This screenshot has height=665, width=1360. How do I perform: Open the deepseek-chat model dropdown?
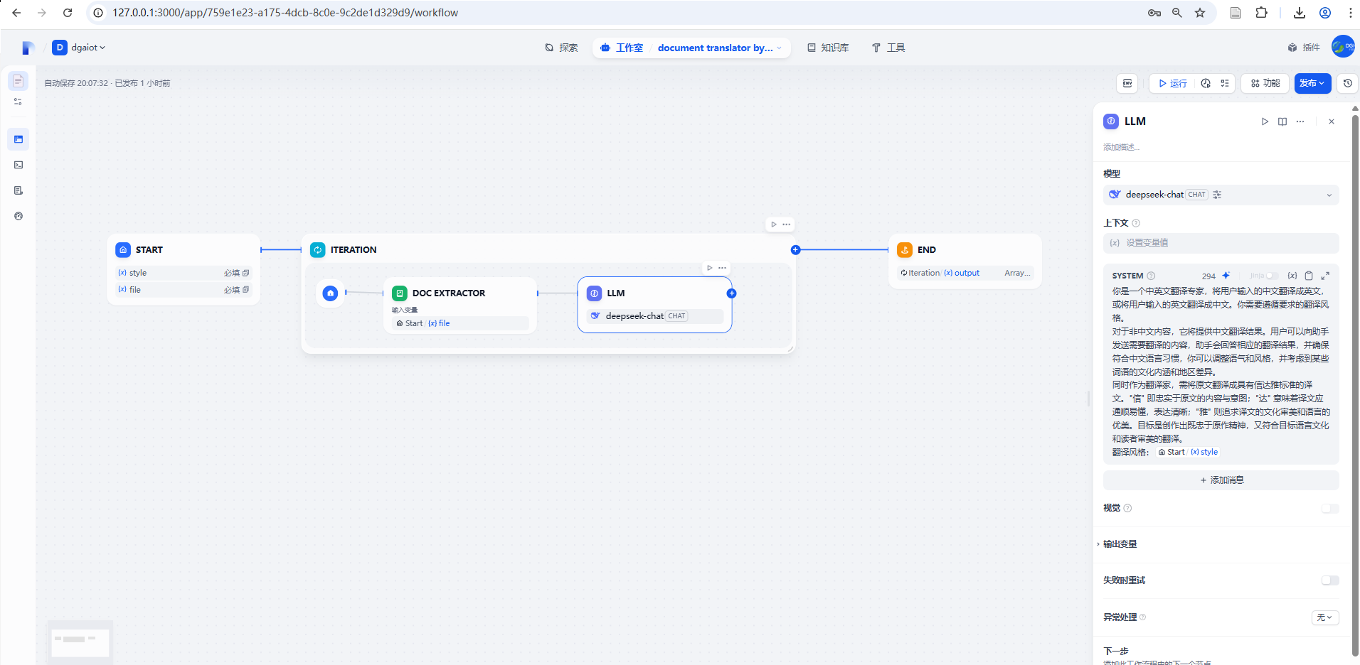coord(1221,195)
